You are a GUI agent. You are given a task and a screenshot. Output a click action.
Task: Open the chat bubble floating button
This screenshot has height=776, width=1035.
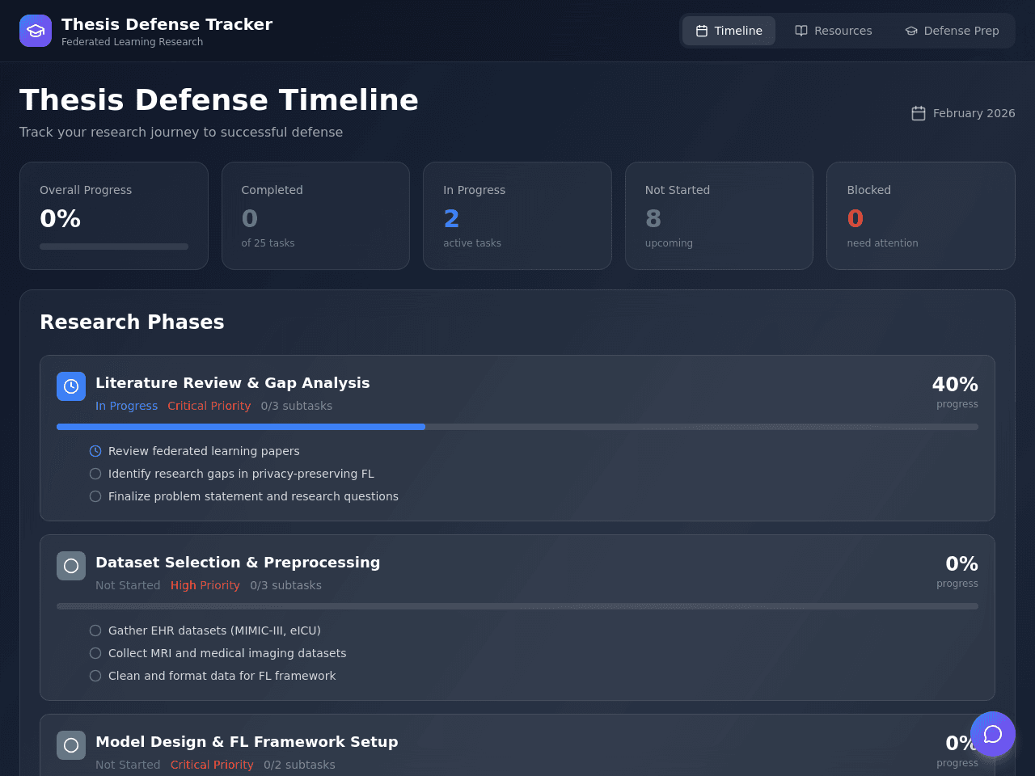tap(993, 734)
